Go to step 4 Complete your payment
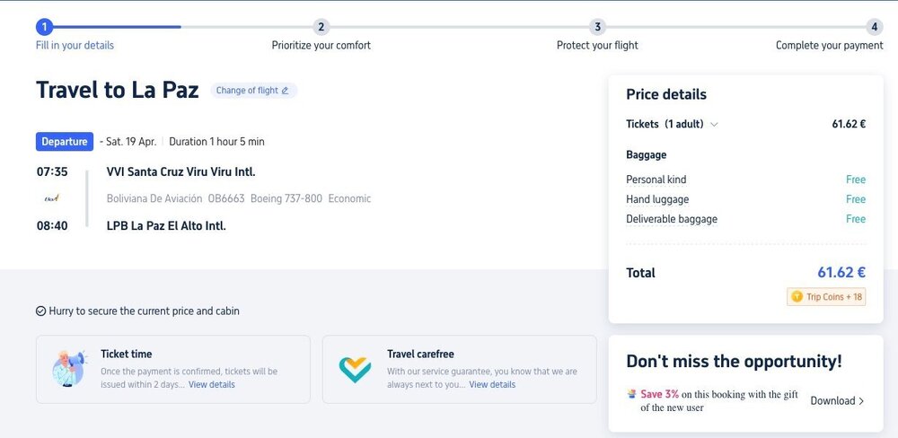 click(x=874, y=27)
